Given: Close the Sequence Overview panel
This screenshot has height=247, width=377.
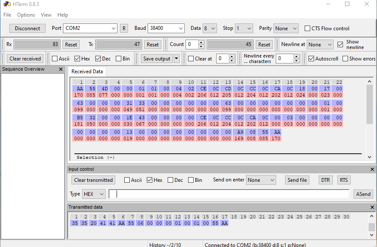Looking at the screenshot, I should [x=61, y=69].
